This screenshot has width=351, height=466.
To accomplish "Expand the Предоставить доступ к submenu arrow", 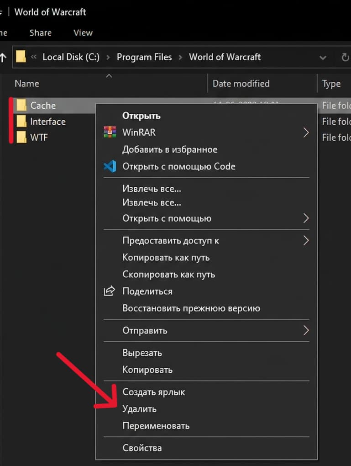I will point(306,240).
